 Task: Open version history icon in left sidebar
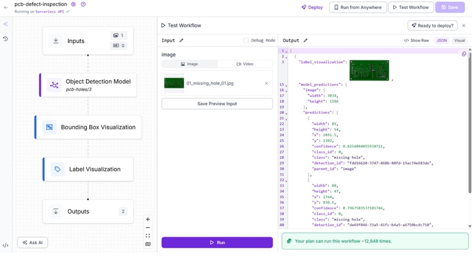pyautogui.click(x=6, y=39)
